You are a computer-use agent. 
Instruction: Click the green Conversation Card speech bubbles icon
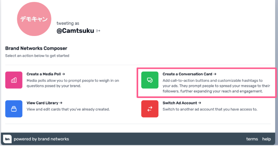point(150,80)
